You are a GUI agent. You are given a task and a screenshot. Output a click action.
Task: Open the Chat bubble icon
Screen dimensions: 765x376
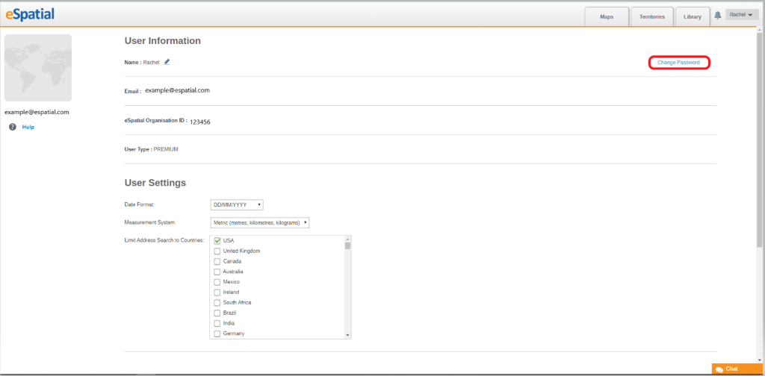pos(719,369)
